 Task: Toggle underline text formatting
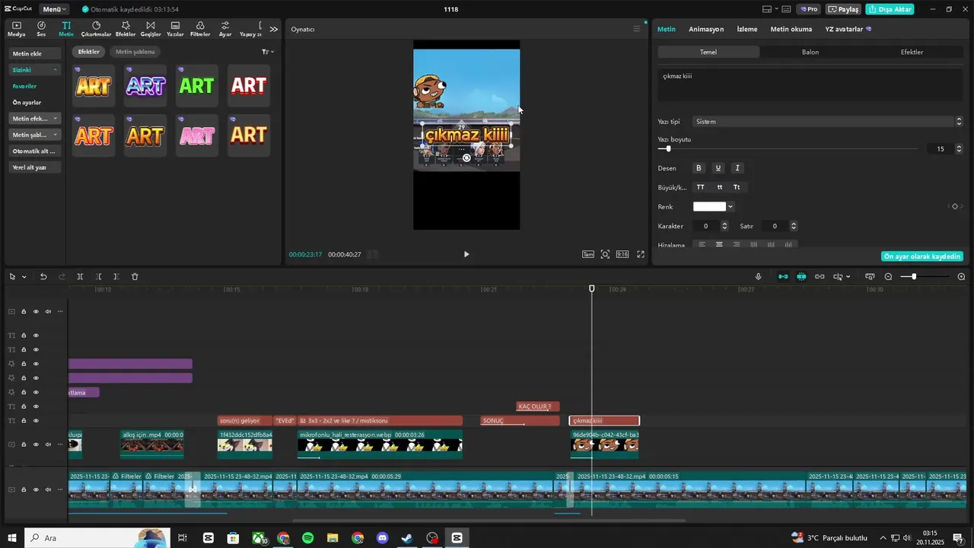pyautogui.click(x=718, y=168)
